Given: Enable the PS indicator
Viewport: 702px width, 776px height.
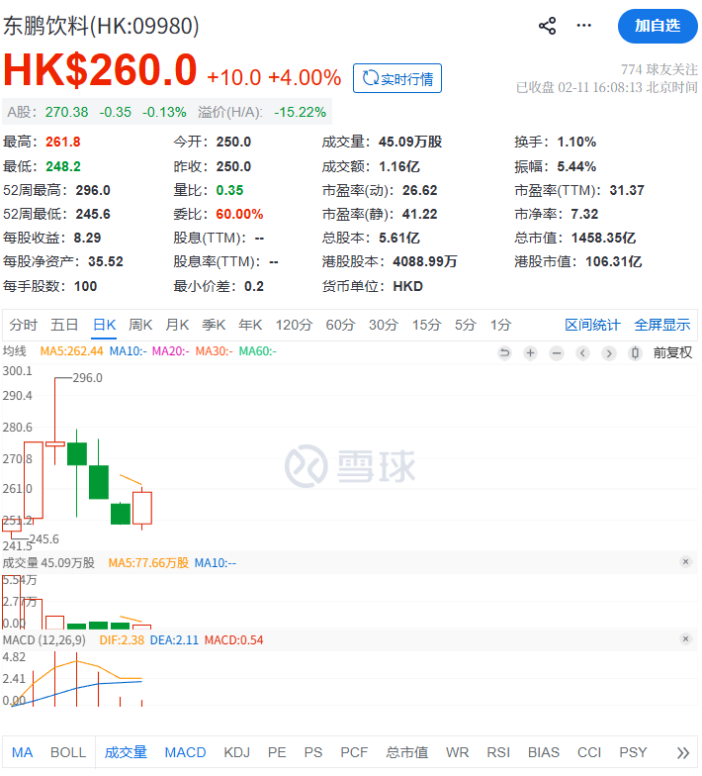Looking at the screenshot, I should coord(312,752).
